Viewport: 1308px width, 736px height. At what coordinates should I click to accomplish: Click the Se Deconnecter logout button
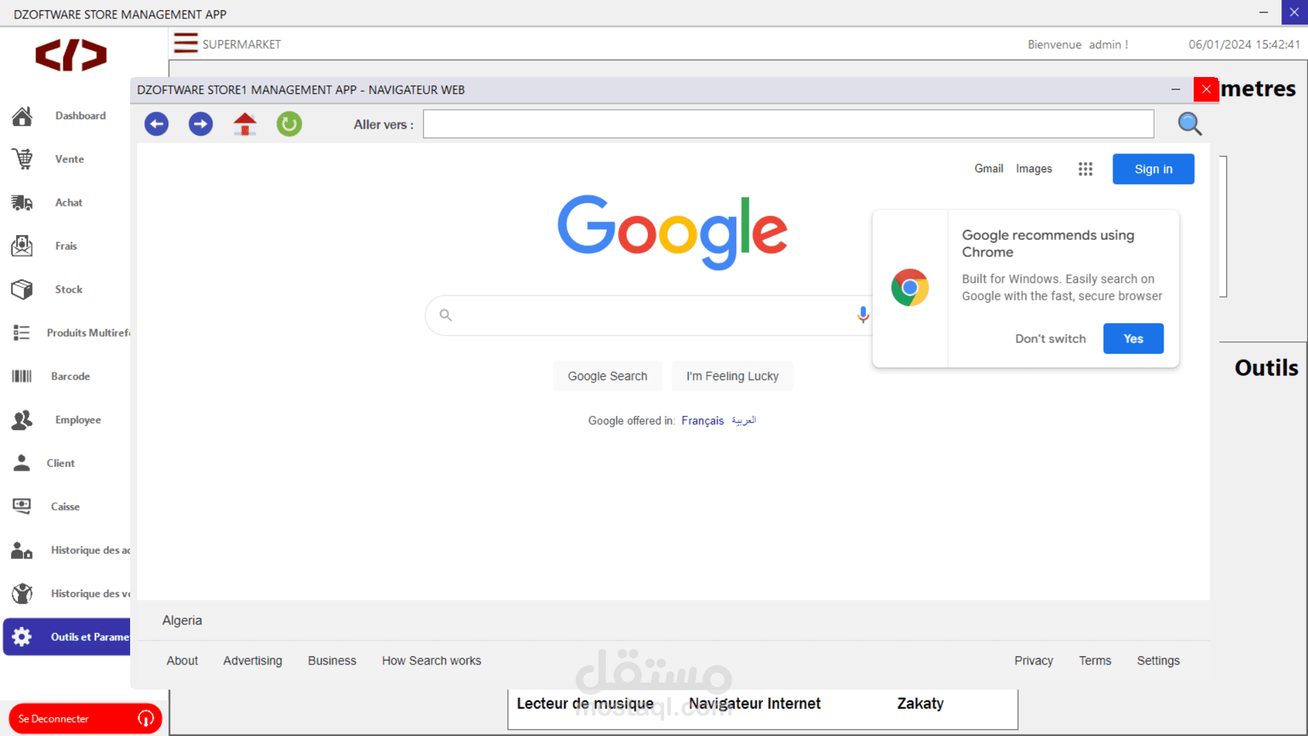coord(84,718)
